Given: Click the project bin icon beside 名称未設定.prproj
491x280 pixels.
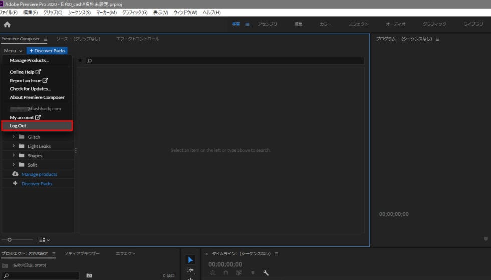Looking at the screenshot, I should point(5,266).
